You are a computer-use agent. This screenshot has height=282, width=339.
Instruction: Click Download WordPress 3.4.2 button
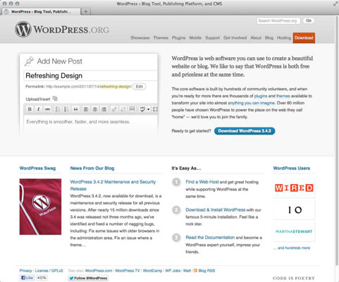coord(245,131)
